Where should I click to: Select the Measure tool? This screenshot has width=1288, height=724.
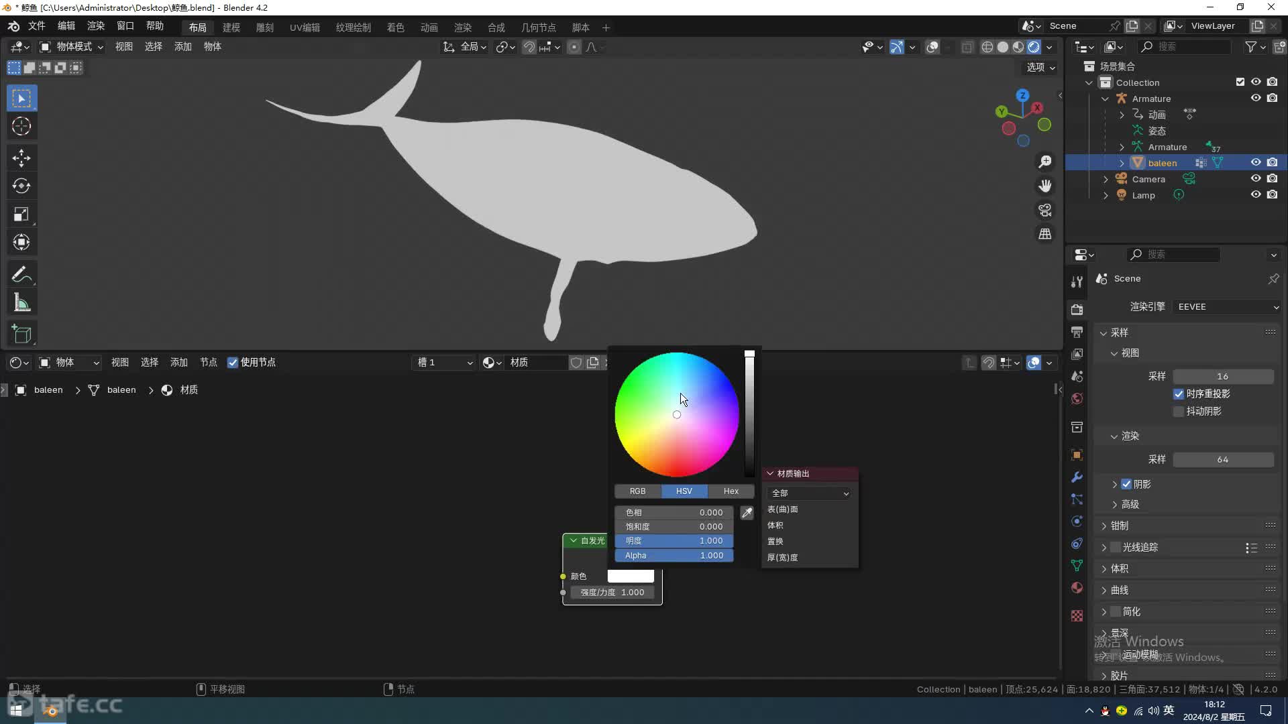[21, 303]
